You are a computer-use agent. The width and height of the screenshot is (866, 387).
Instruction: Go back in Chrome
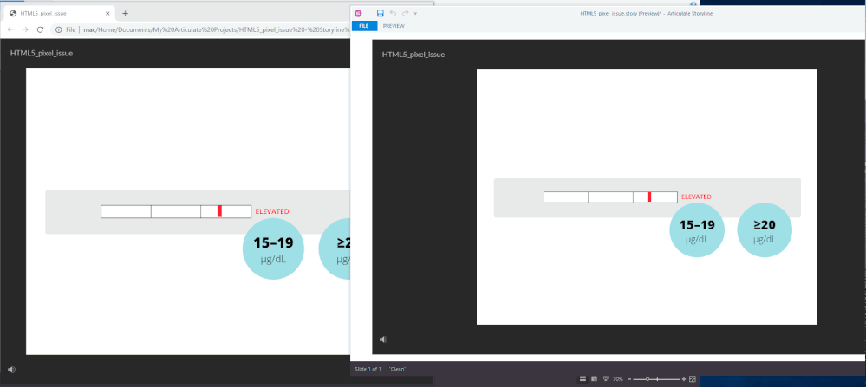pos(10,29)
